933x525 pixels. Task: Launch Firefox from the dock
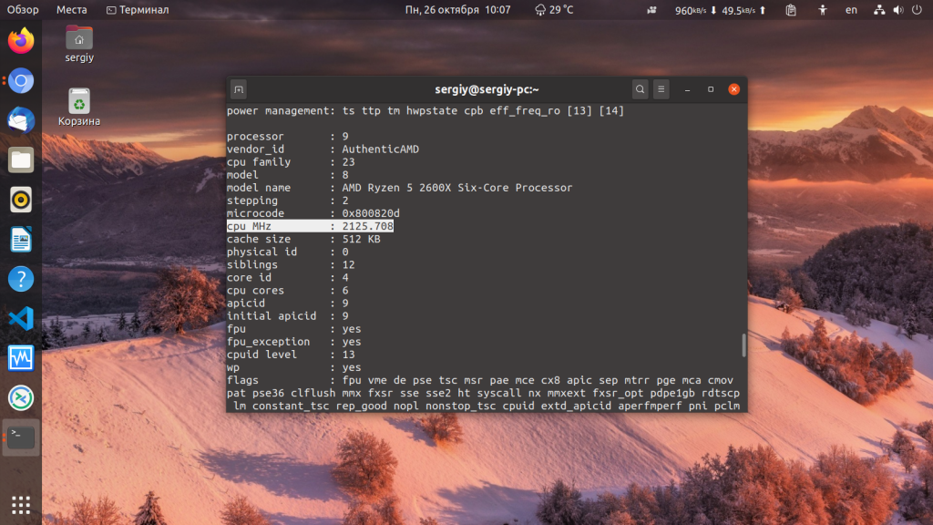pos(21,41)
